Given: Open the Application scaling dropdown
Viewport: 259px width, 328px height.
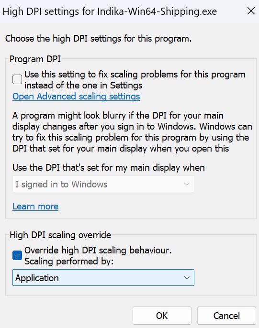Looking at the screenshot, I should coord(103,278).
